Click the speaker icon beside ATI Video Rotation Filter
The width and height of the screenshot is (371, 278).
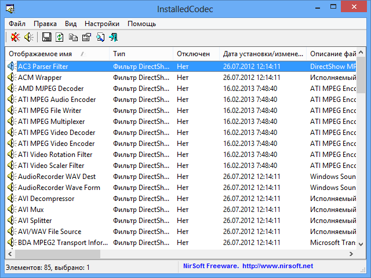point(12,155)
